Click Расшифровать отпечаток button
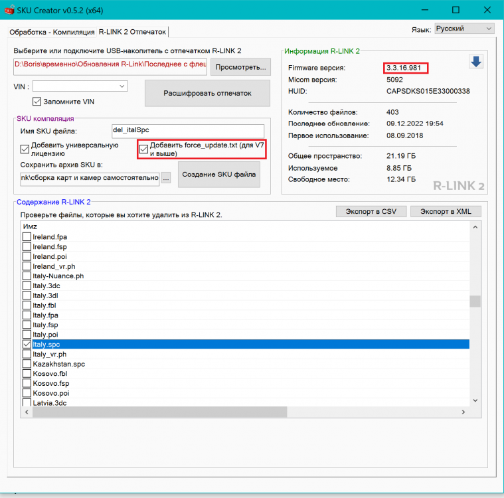504x498 pixels. pyautogui.click(x=207, y=93)
